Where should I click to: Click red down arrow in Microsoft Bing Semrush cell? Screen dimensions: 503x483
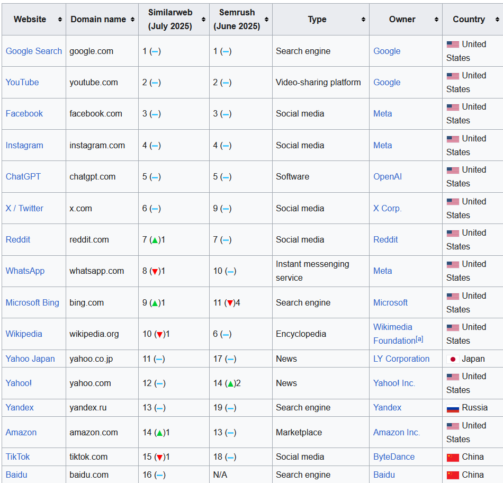coord(230,303)
